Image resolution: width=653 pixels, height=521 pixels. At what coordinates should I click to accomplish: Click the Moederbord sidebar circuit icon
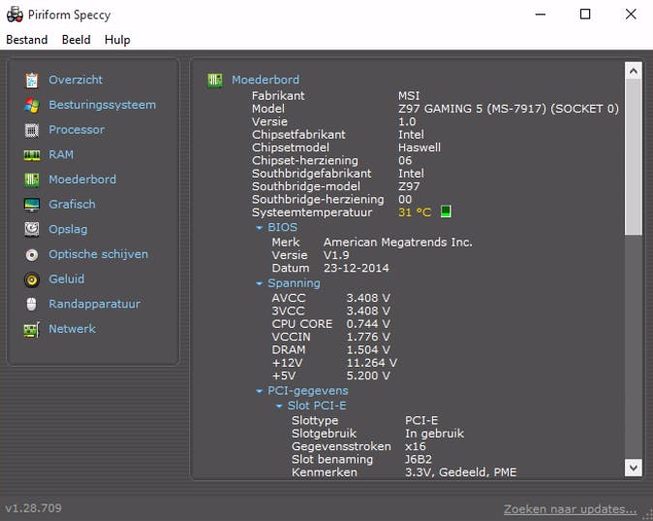click(x=32, y=179)
